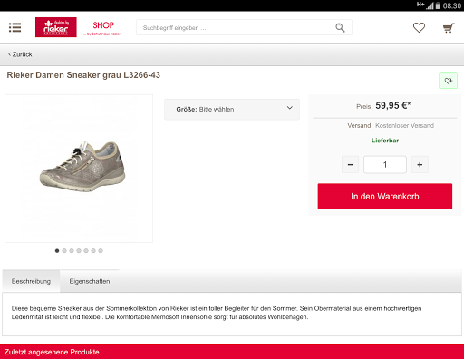The image size is (464, 359).
Task: Select the second image carousel dot
Action: tap(64, 251)
